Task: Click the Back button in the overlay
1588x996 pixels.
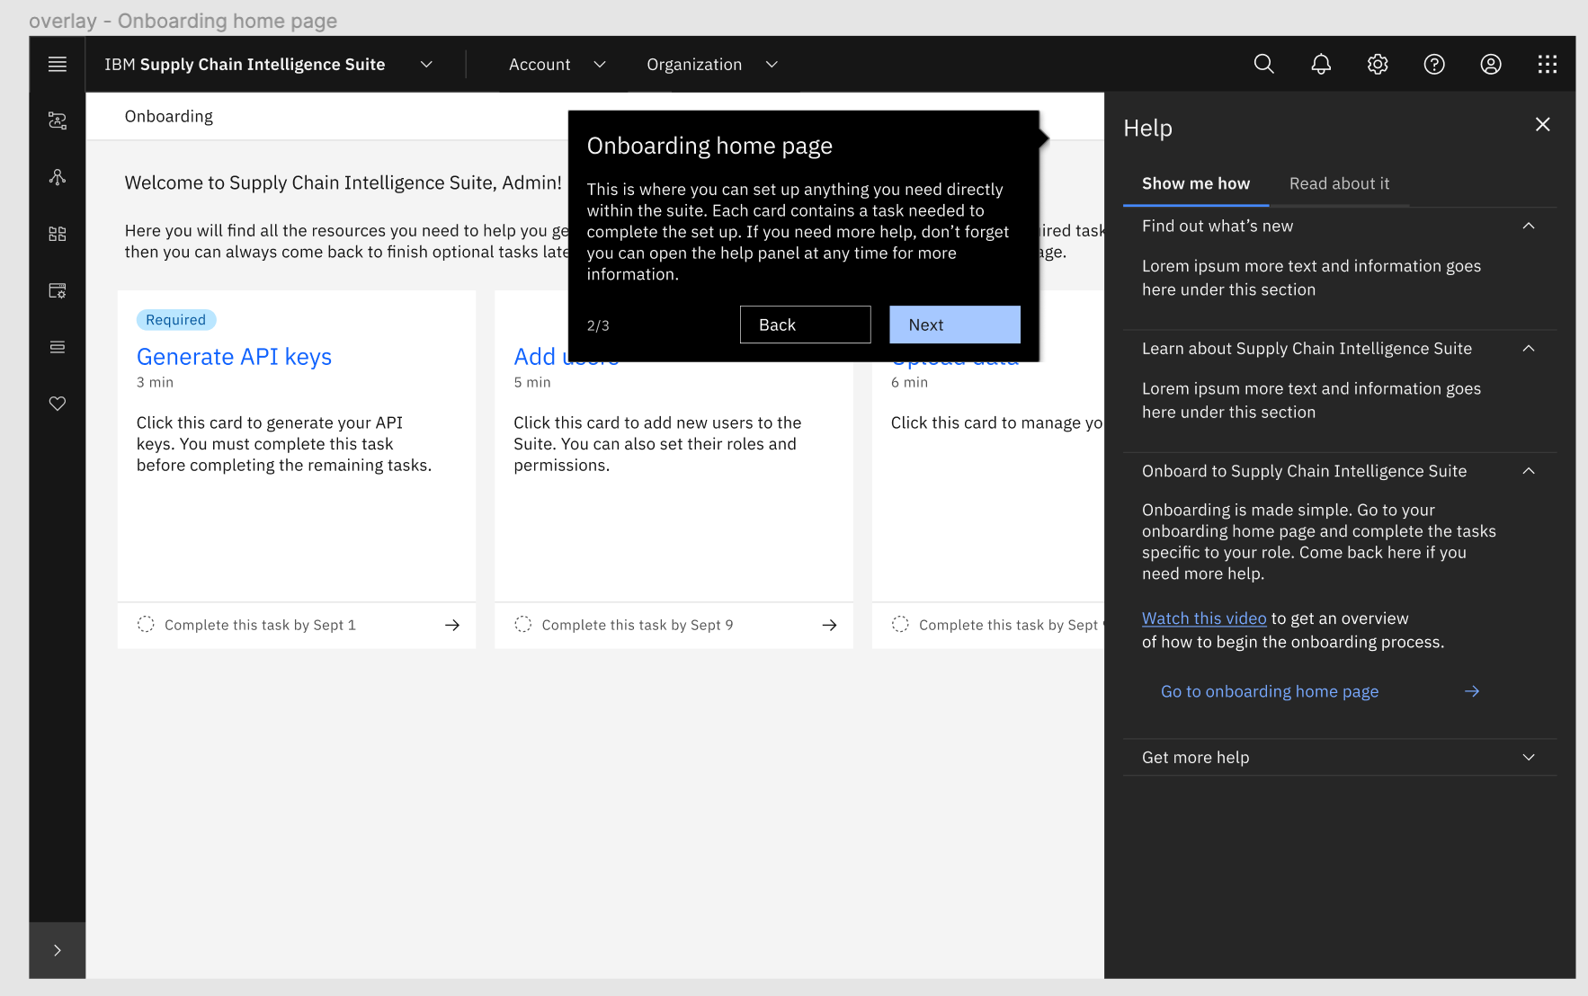Action: click(x=805, y=325)
